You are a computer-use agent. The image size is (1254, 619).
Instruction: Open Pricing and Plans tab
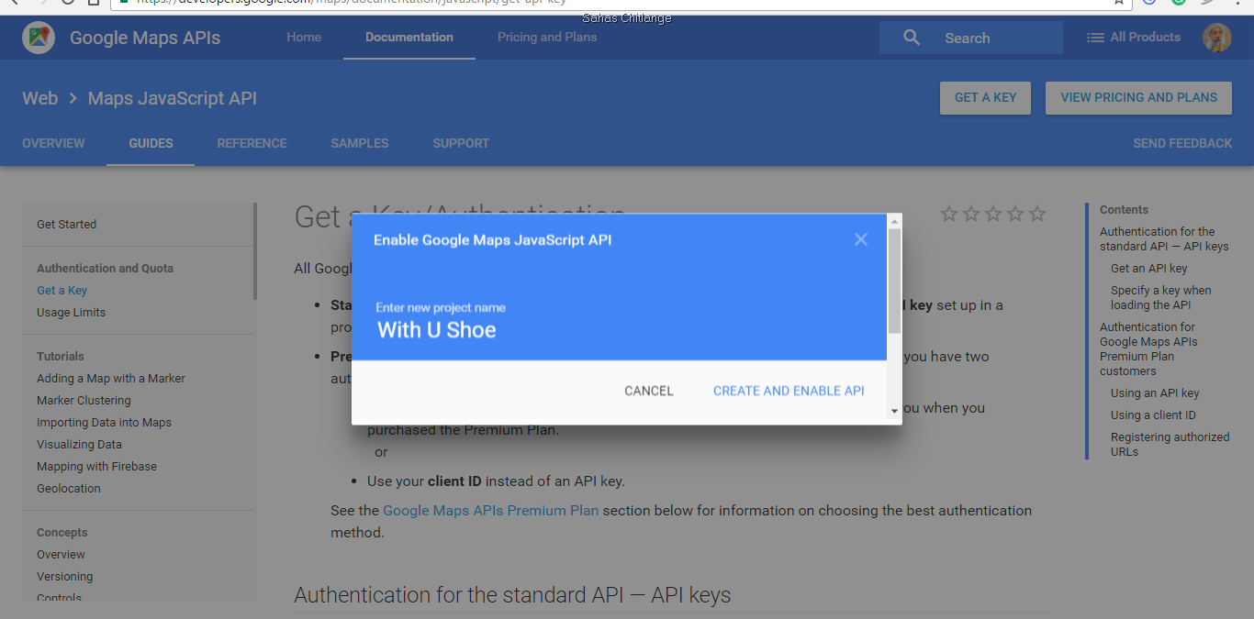click(x=547, y=38)
